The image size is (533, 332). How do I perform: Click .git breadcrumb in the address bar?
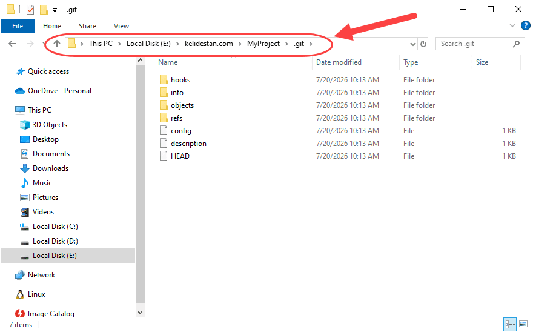pos(299,44)
